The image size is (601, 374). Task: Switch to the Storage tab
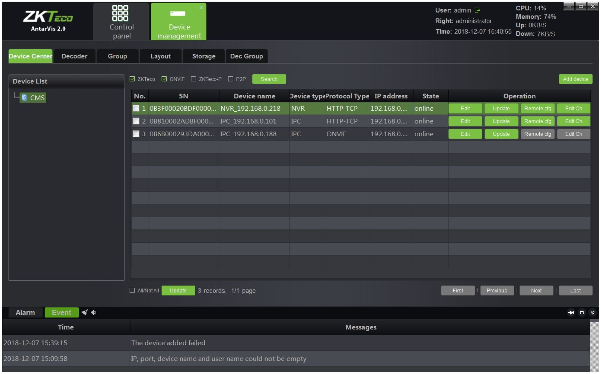(x=204, y=56)
